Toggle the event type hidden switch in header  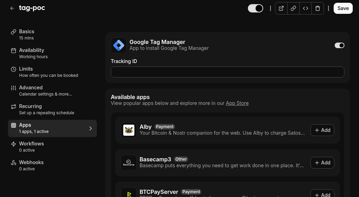coord(256,8)
